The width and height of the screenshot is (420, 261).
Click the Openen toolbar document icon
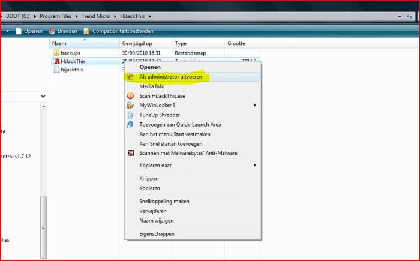19,31
